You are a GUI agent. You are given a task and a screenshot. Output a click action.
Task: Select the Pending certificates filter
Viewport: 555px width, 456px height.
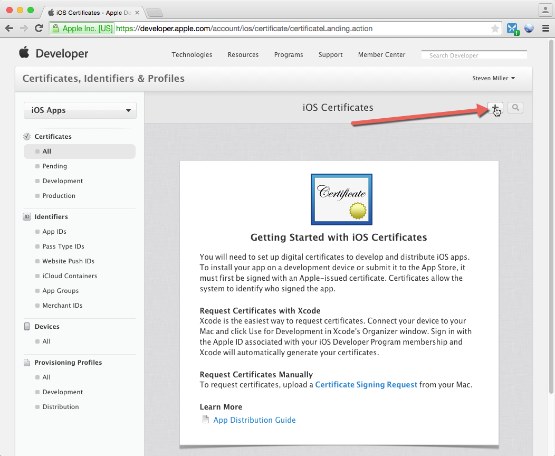click(55, 166)
